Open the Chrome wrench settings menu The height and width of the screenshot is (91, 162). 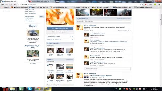point(160,5)
